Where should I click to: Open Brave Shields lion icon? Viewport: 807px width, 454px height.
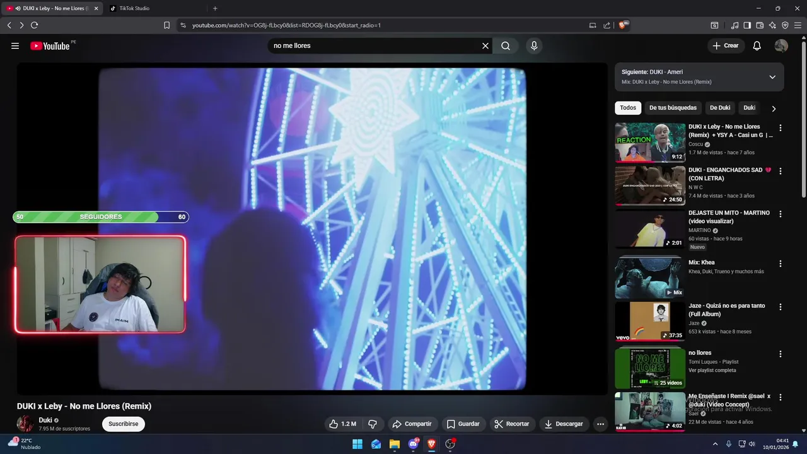point(624,25)
